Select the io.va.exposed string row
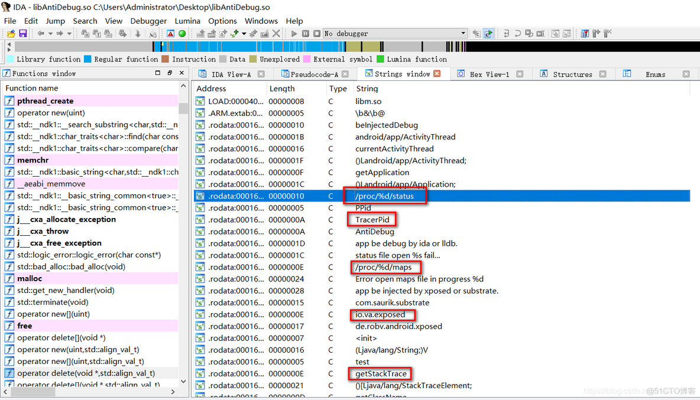700x400 pixels. 442,314
